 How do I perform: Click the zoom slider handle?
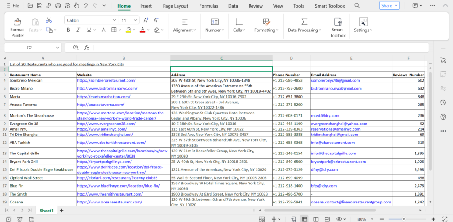(403, 219)
